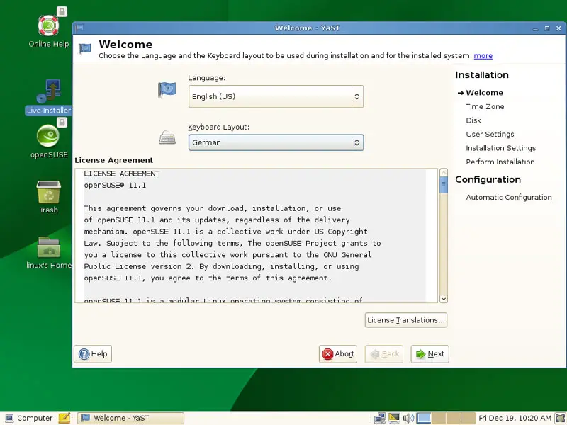Switch to the first workspace in pager
The image size is (567, 425).
pyautogui.click(x=423, y=418)
